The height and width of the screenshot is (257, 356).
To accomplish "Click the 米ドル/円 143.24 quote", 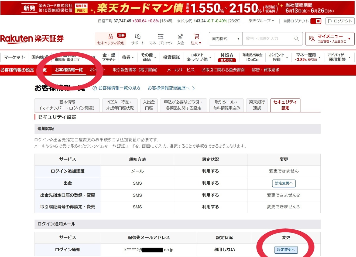I will tap(208, 21).
